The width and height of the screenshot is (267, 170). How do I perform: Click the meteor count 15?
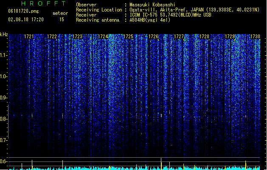[x=62, y=20]
